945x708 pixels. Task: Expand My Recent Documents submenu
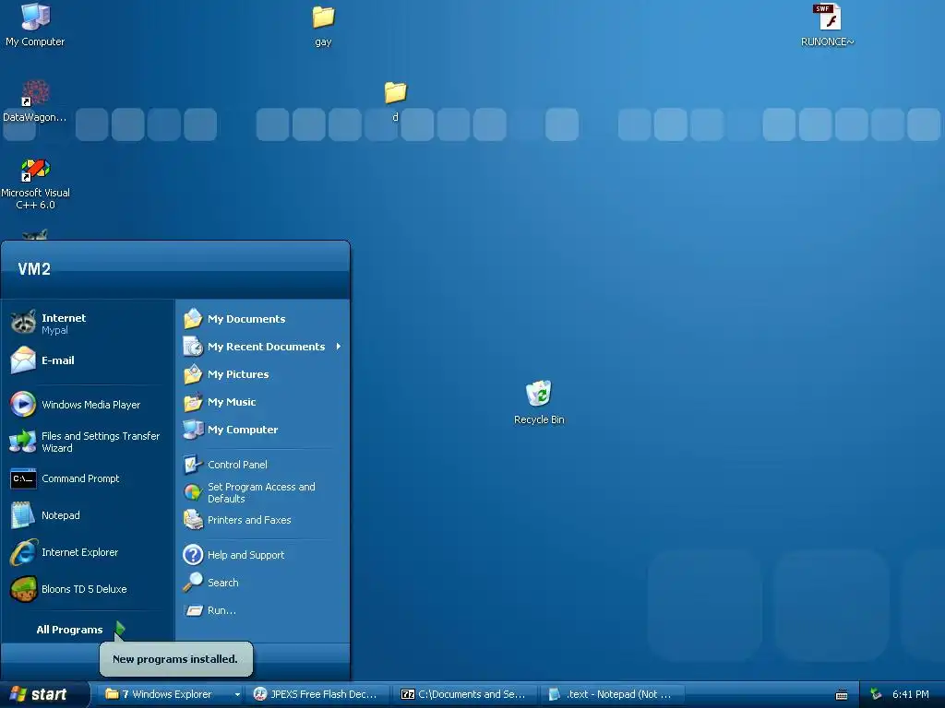coord(263,347)
